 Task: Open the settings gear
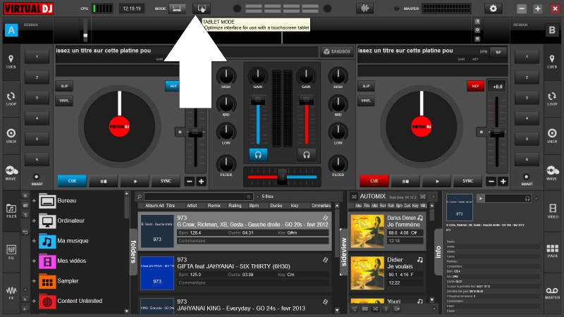click(x=493, y=8)
